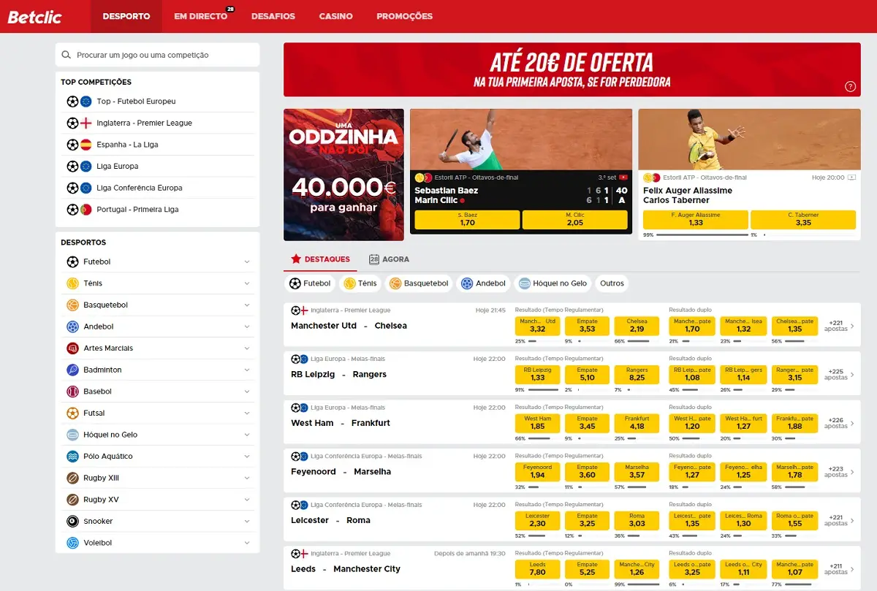This screenshot has width=877, height=591.
Task: Expand the Artes Marciais chevron
Action: tap(247, 348)
